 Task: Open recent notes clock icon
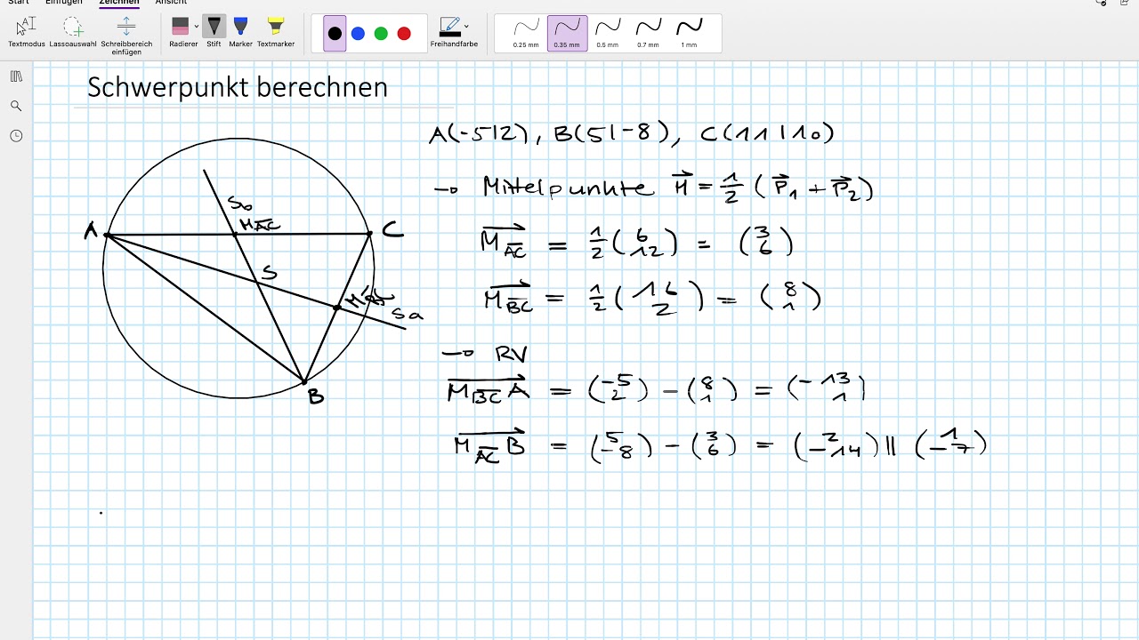tap(16, 136)
